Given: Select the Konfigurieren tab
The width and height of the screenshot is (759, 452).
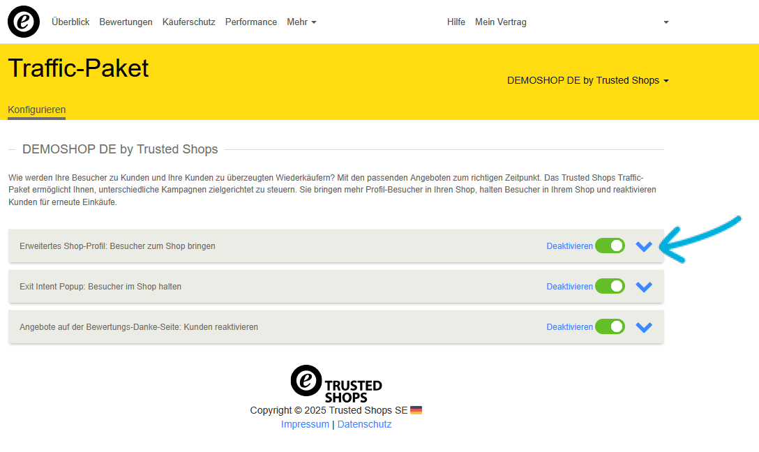Looking at the screenshot, I should click(37, 110).
